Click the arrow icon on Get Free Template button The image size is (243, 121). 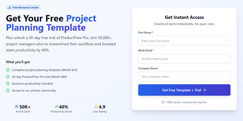tap(204, 90)
